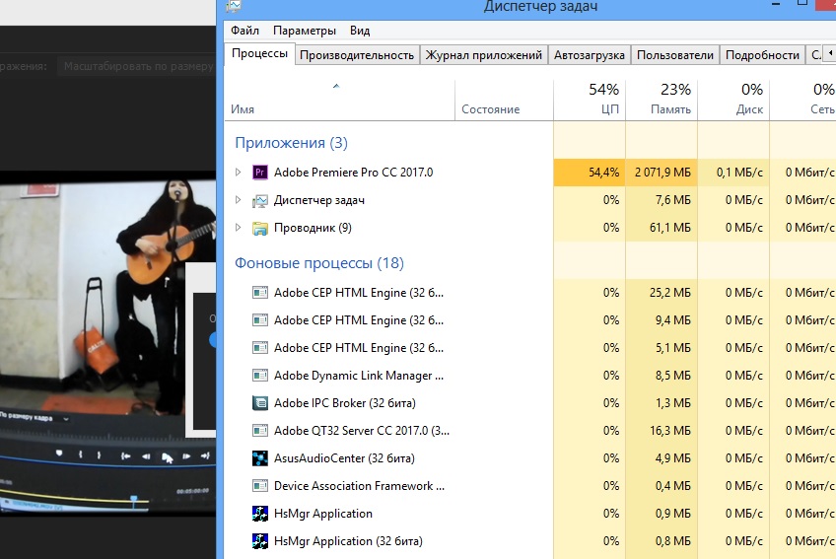
Task: Click the Adobe Premiere Pro process icon
Action: (x=260, y=173)
